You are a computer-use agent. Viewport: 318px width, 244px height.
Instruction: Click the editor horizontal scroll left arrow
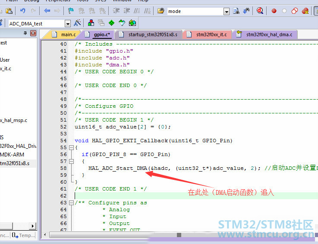pyautogui.click(x=45, y=235)
